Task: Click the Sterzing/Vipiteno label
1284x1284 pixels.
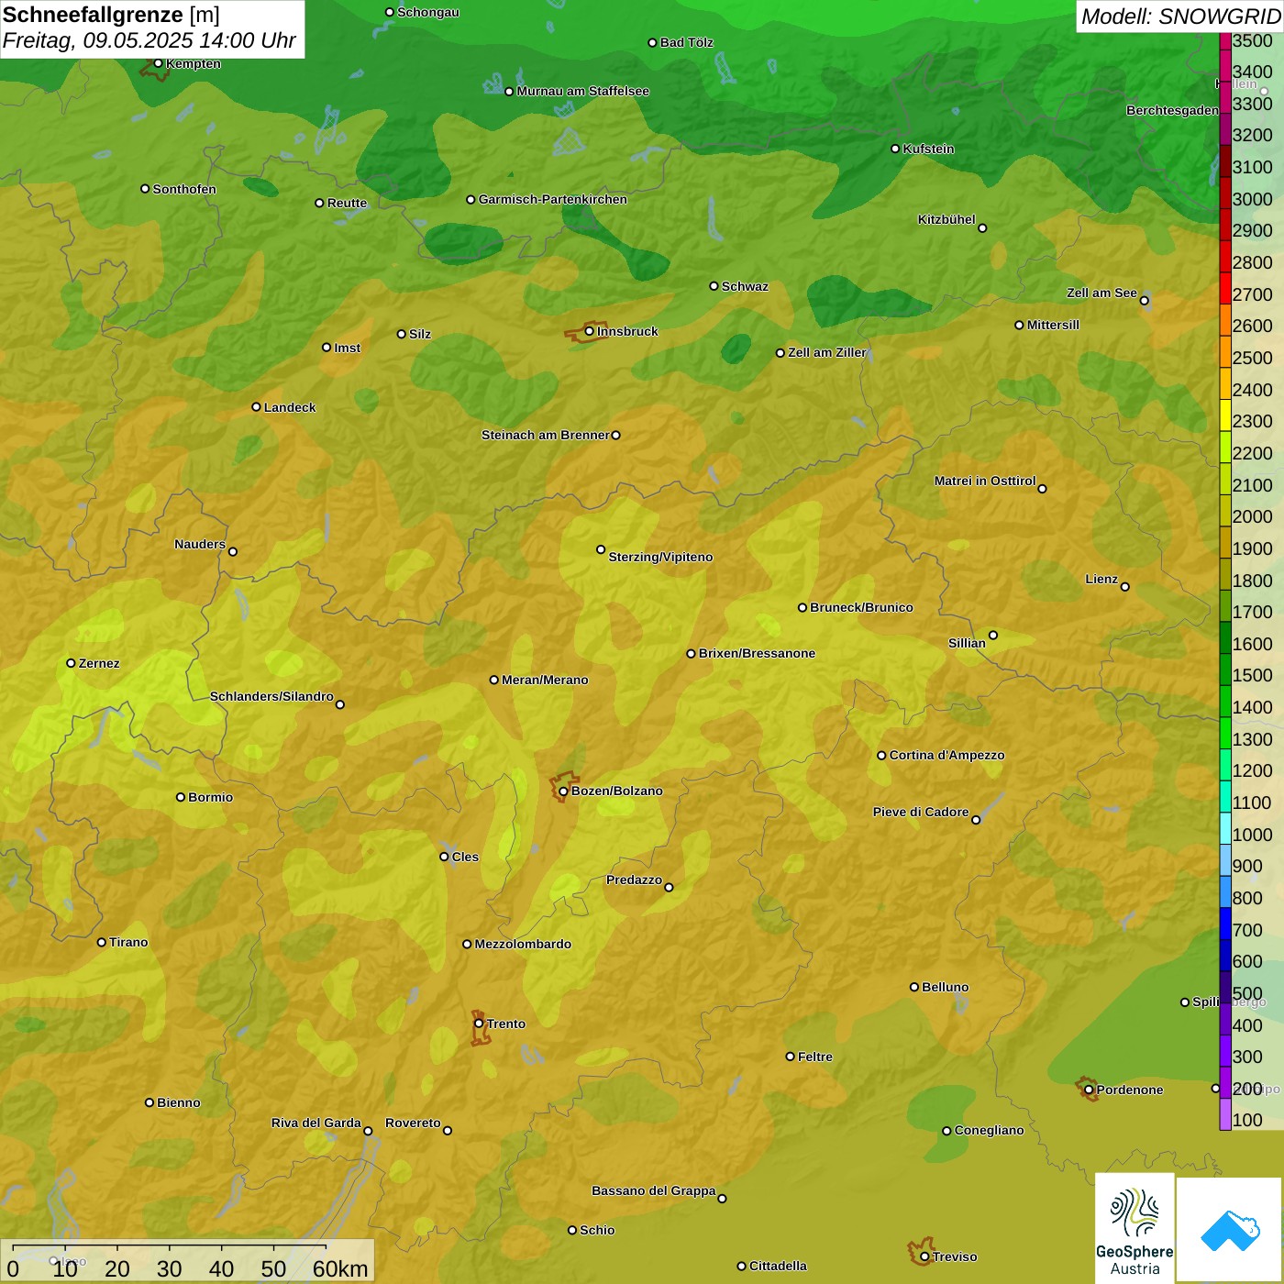Action: pos(660,557)
